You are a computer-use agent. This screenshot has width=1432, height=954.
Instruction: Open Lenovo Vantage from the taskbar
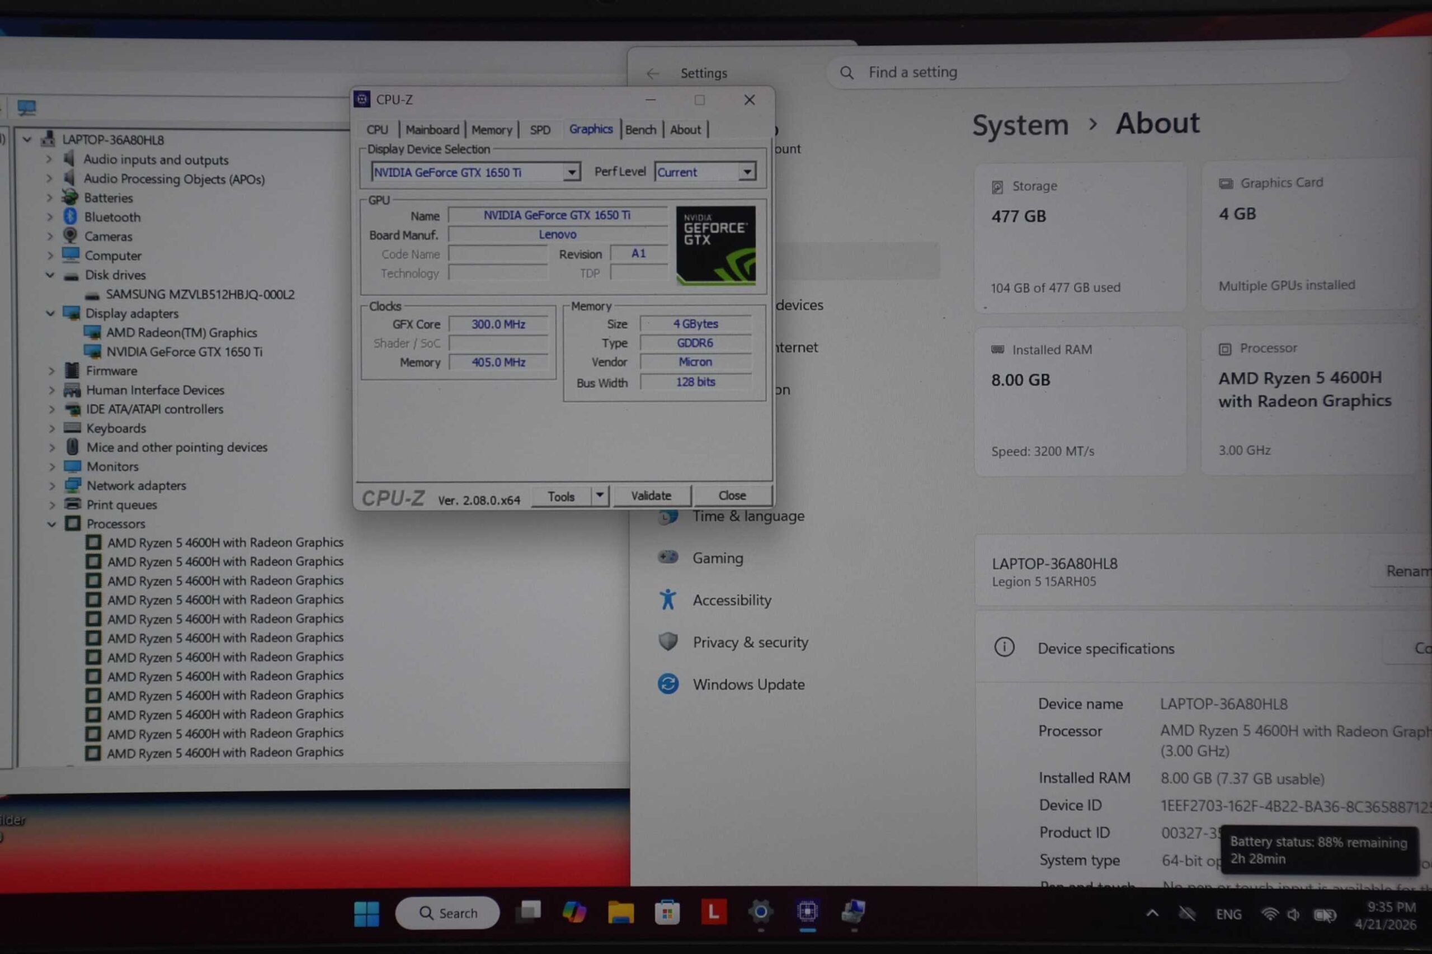pyautogui.click(x=713, y=912)
